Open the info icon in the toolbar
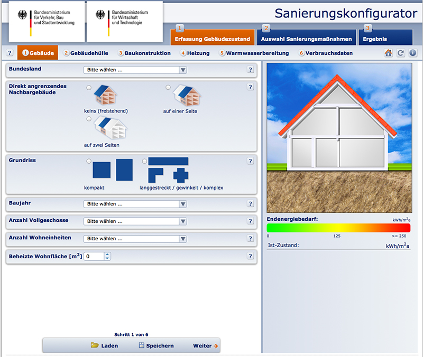The image size is (423, 357). coord(413,53)
